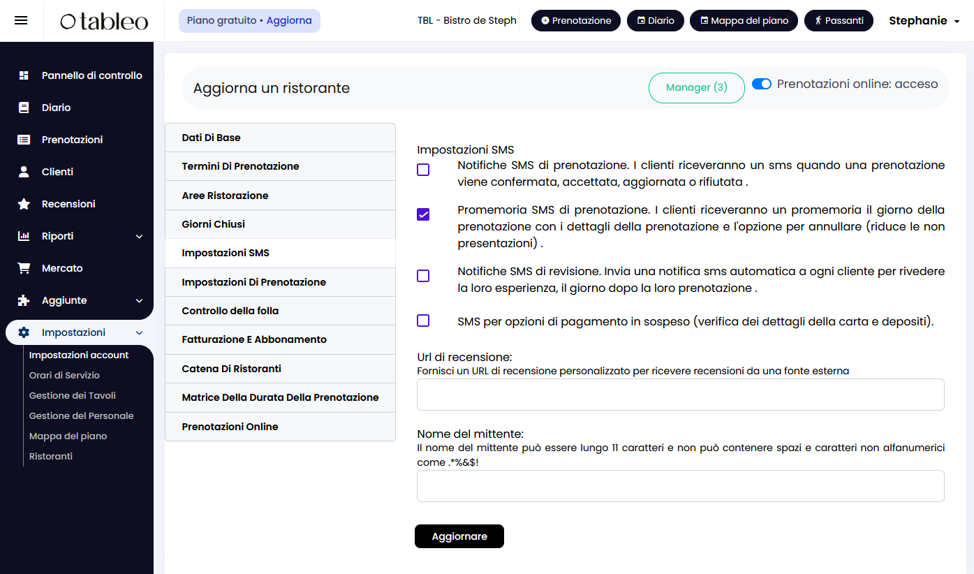The image size is (974, 574).
Task: Open the Fatturazione E Abbonamento tab
Action: point(280,339)
